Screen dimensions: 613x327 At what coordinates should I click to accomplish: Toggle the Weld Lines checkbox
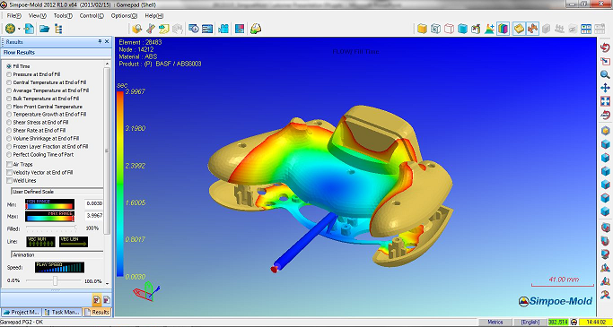coord(9,180)
